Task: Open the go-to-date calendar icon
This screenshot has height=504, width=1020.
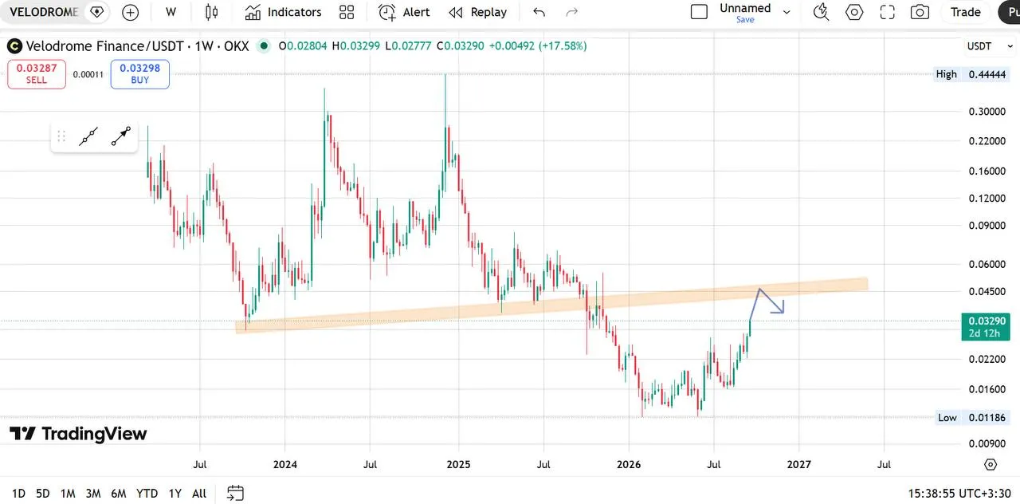Action: (x=235, y=494)
